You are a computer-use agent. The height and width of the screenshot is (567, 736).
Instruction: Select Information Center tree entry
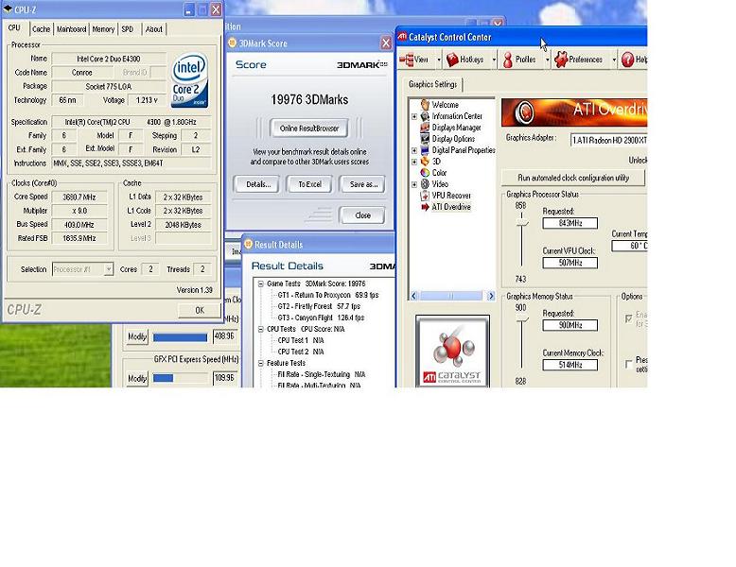457,116
